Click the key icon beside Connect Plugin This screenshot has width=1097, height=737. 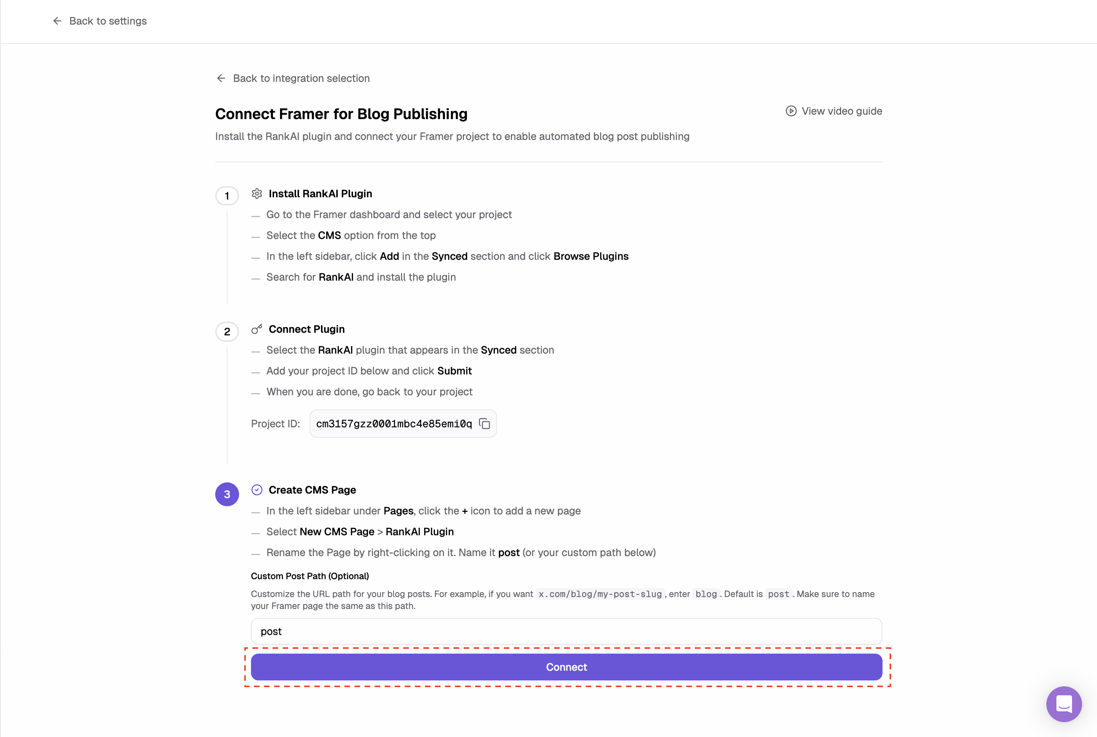point(257,329)
